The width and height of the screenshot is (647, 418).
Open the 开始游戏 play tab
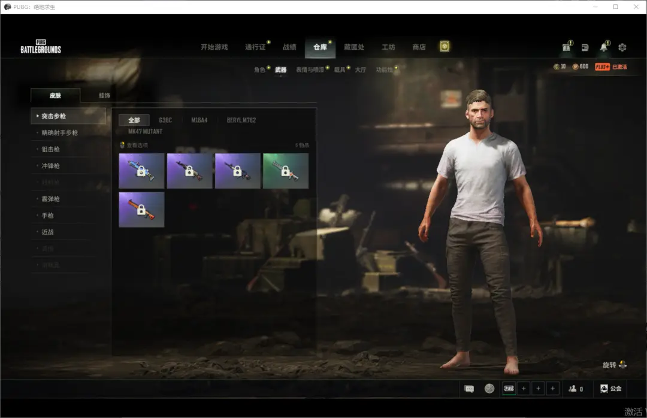click(x=214, y=47)
